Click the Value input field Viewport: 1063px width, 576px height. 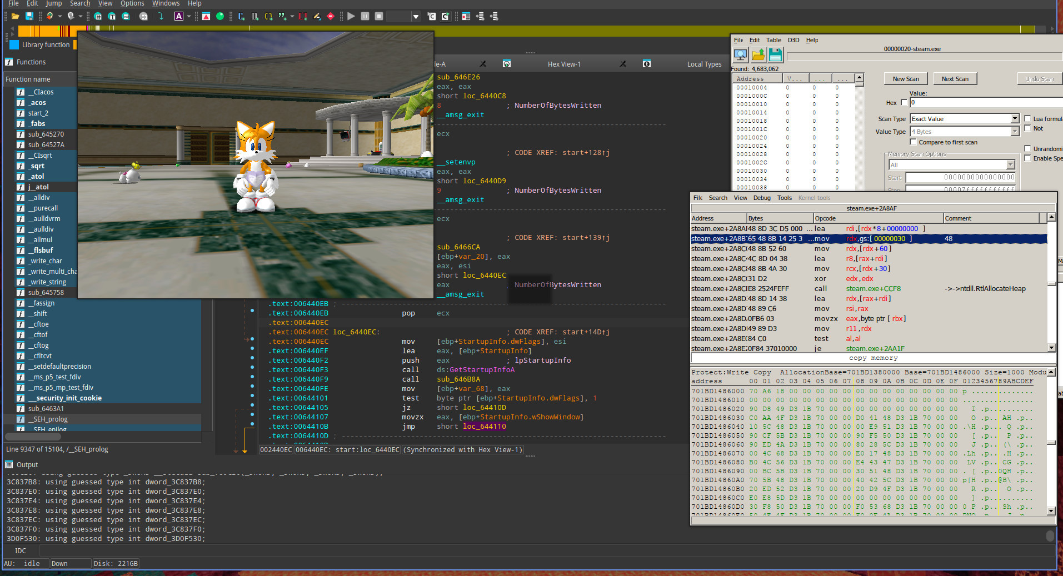click(986, 102)
